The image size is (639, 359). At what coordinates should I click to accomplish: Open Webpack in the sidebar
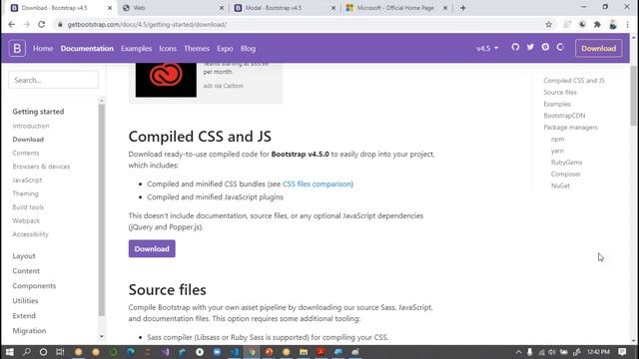click(26, 220)
